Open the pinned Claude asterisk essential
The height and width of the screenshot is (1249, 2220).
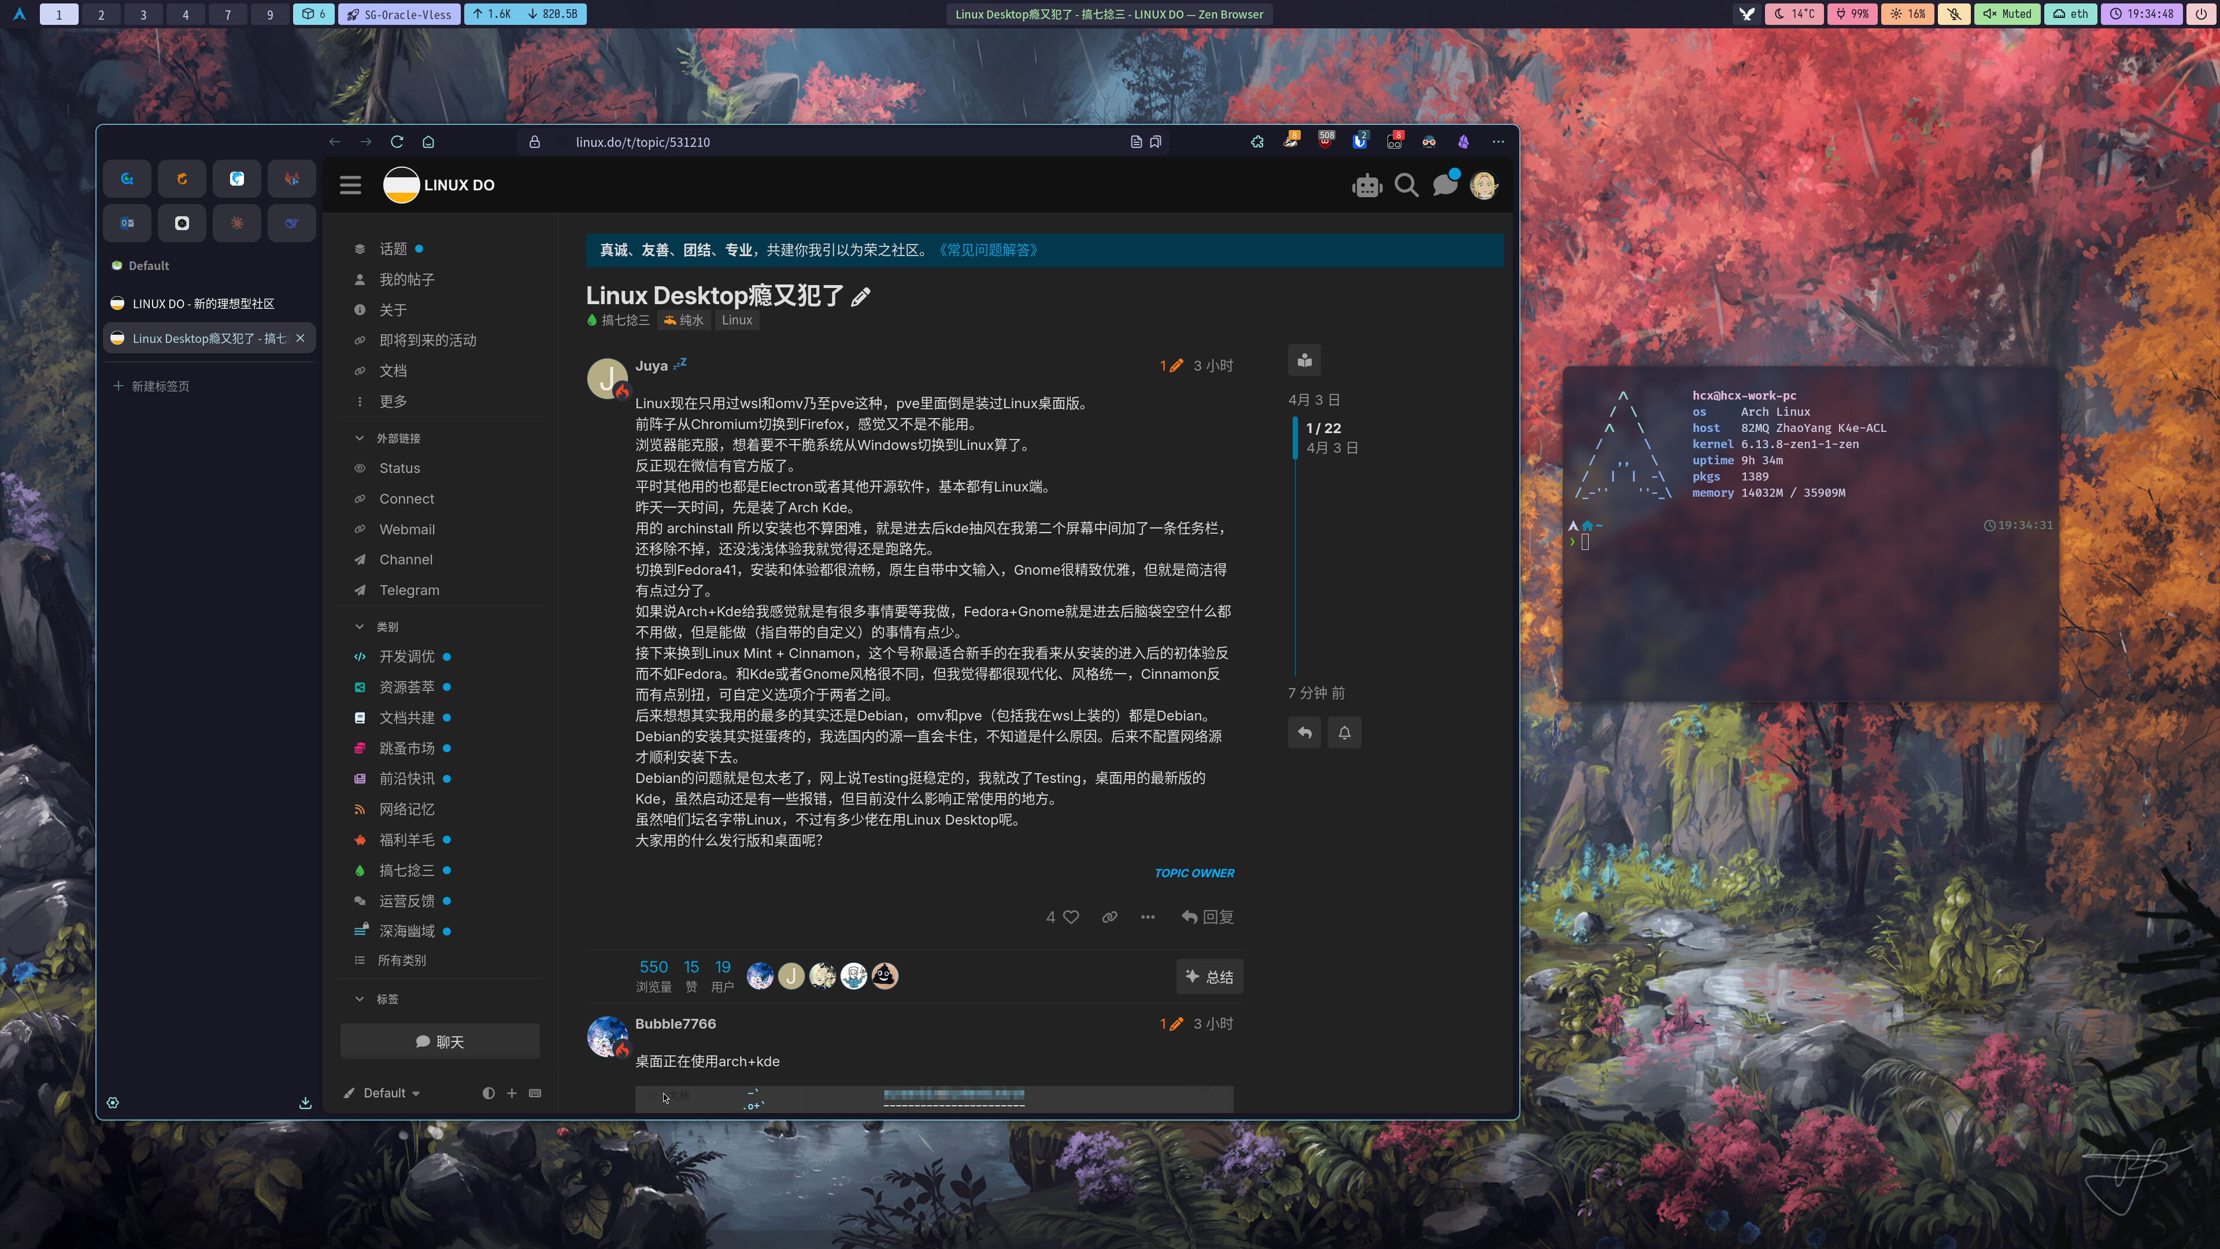(237, 223)
